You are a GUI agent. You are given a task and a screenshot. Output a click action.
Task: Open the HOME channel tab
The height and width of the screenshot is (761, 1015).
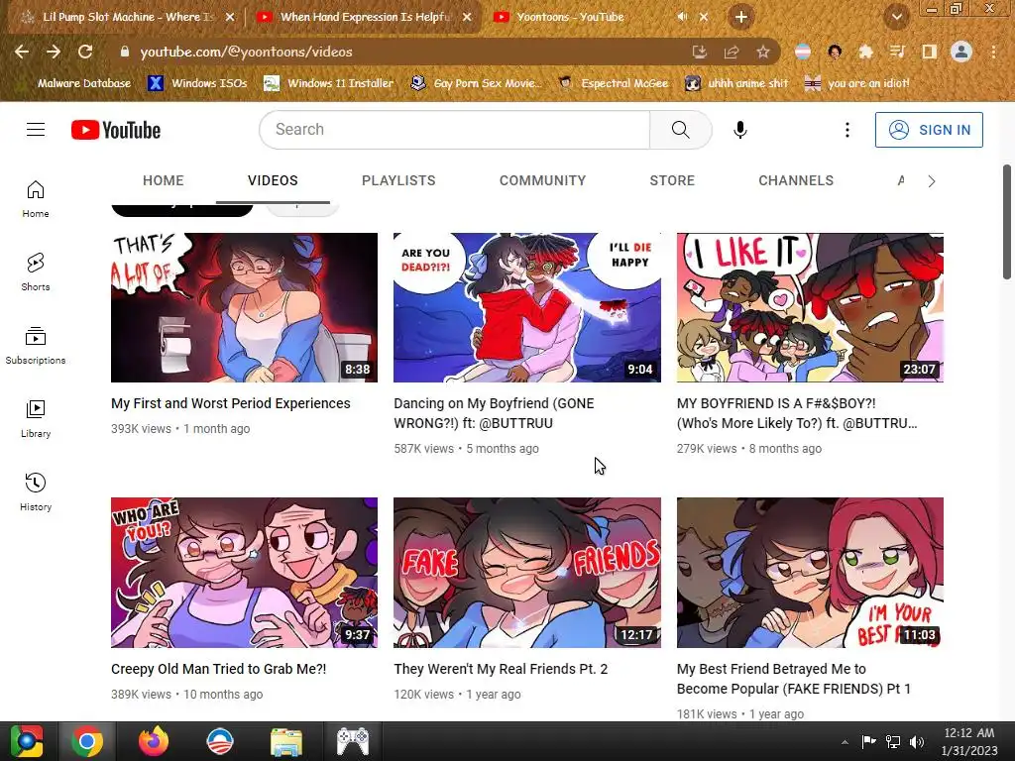164,180
